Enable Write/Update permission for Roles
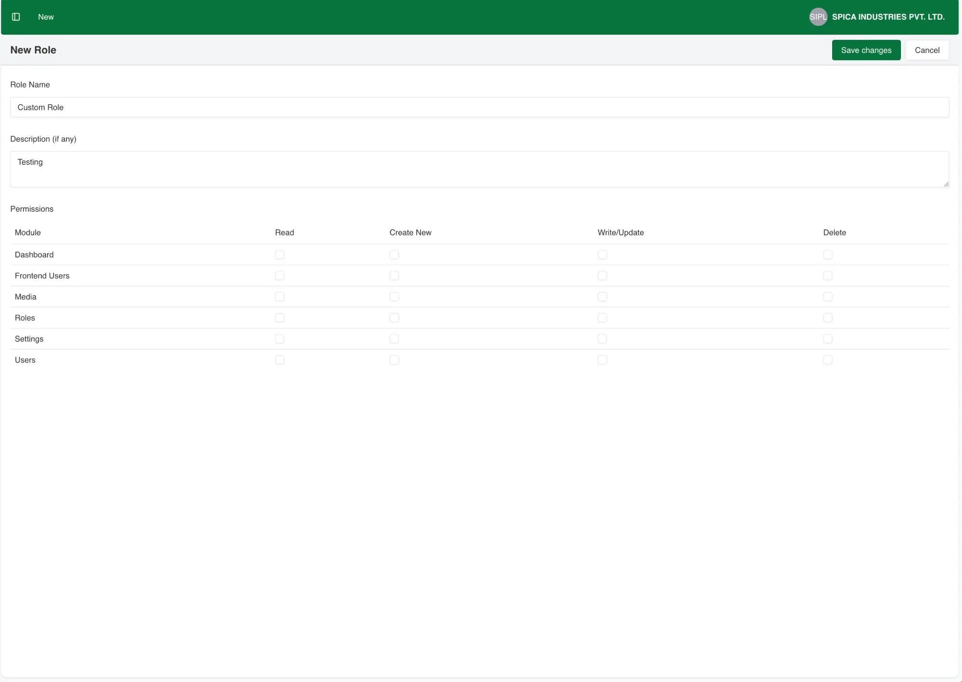 pyautogui.click(x=602, y=318)
